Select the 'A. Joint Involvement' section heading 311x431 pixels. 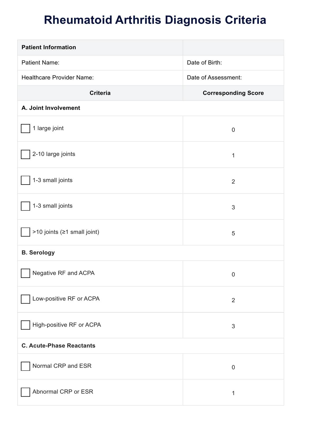51,108
